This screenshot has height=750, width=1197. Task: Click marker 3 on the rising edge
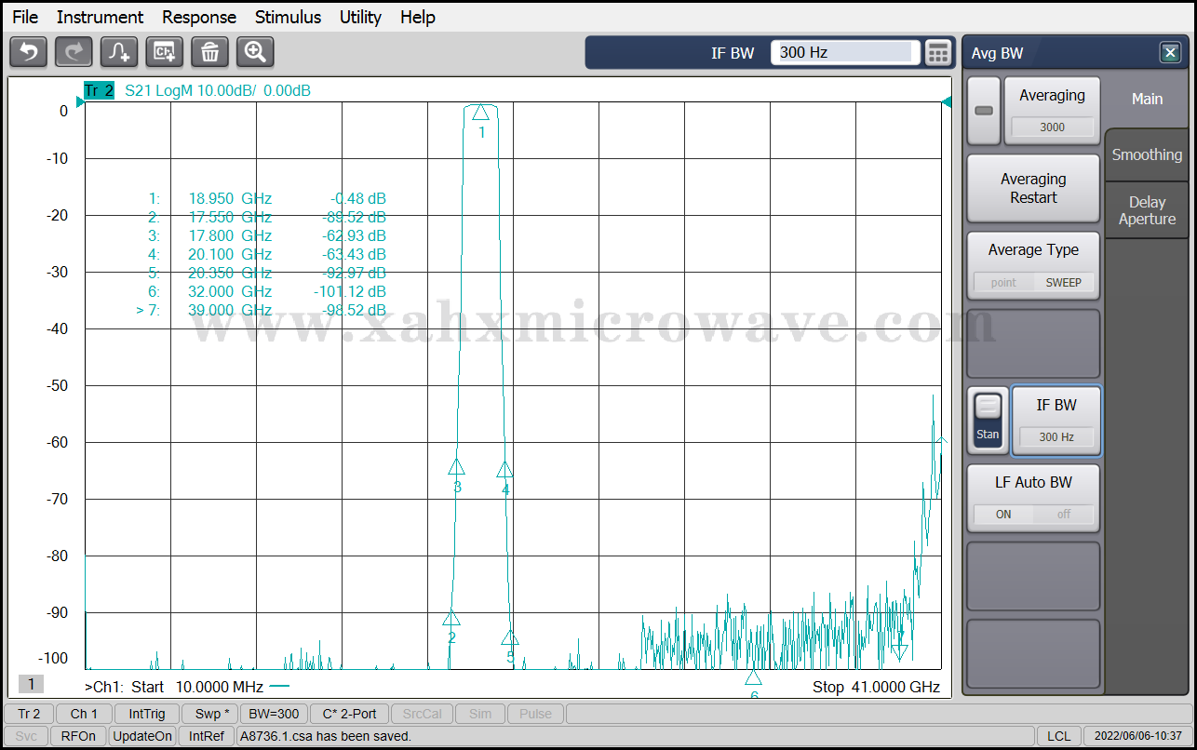pos(456,467)
